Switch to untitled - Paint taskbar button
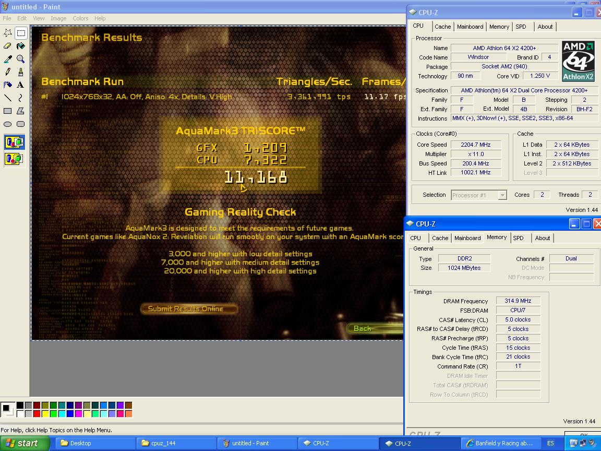Screen dimensions: 601x451 (257, 443)
